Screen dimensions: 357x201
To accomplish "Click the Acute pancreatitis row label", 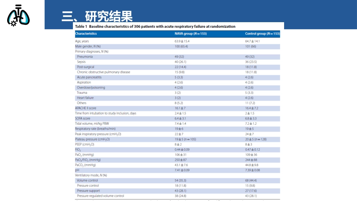I will point(89,77).
